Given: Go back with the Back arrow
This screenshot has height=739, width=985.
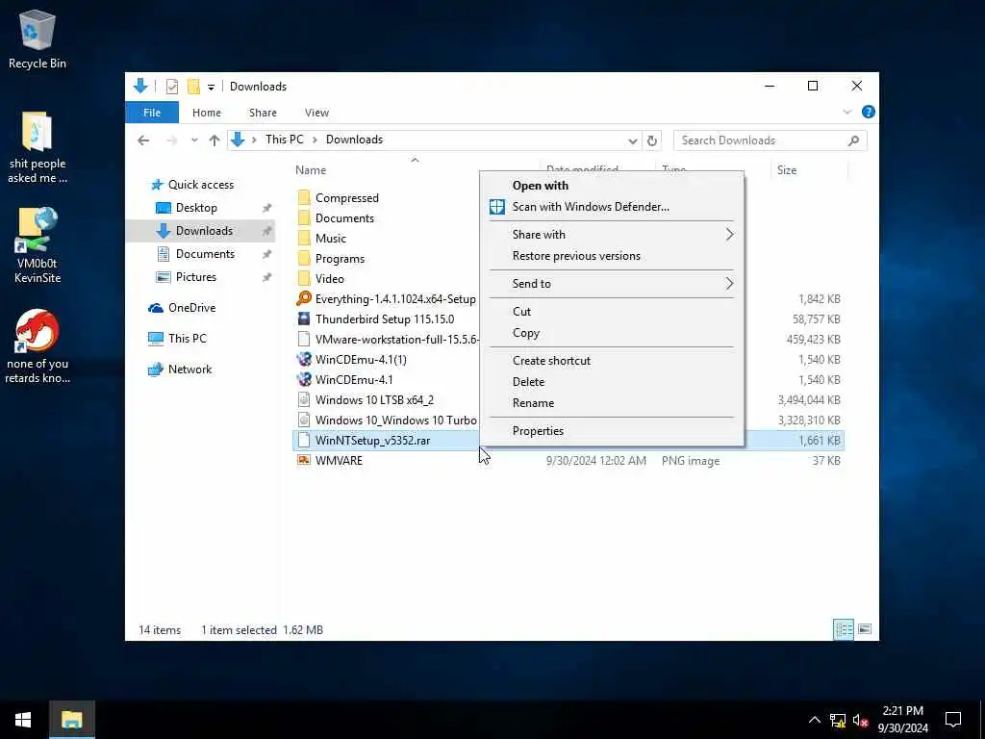Looking at the screenshot, I should [143, 140].
